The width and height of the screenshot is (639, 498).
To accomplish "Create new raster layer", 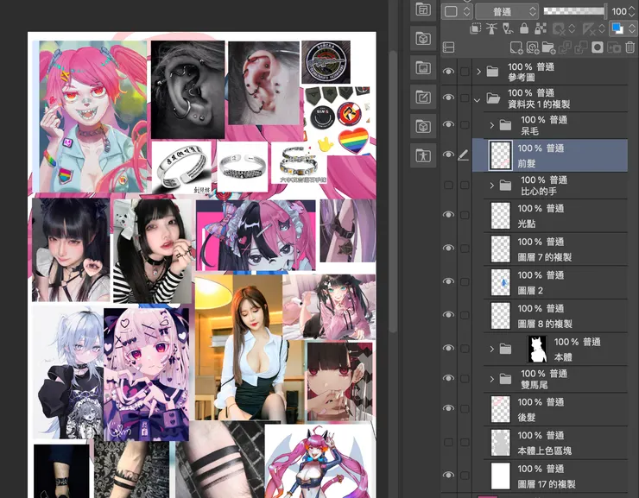I will tap(516, 47).
